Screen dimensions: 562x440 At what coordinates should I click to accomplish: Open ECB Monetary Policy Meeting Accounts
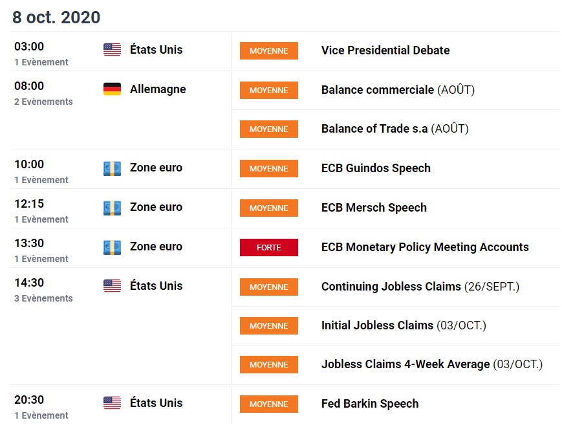(x=425, y=247)
